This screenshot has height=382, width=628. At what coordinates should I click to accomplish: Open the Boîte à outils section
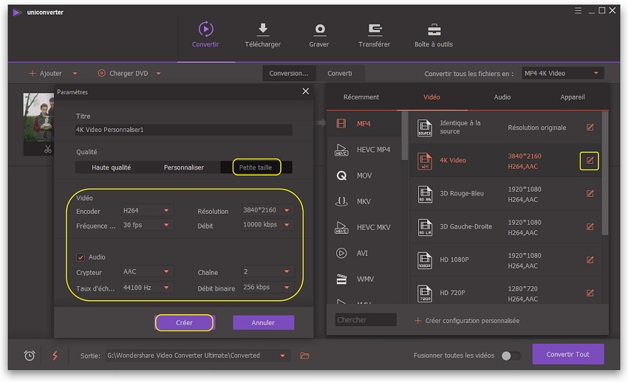[434, 35]
